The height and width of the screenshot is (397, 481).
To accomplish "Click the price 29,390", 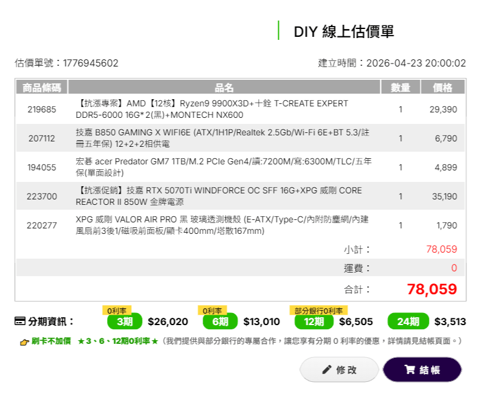I will [443, 109].
